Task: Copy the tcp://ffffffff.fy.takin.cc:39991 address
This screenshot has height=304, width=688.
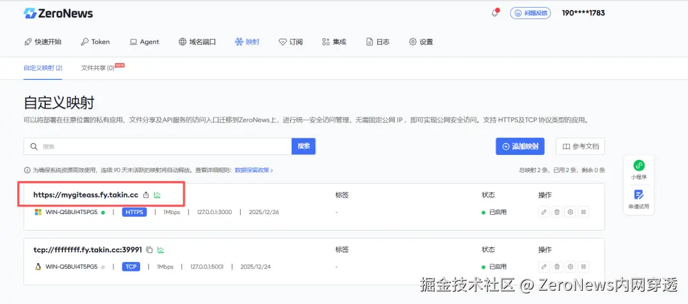Action: (150, 250)
